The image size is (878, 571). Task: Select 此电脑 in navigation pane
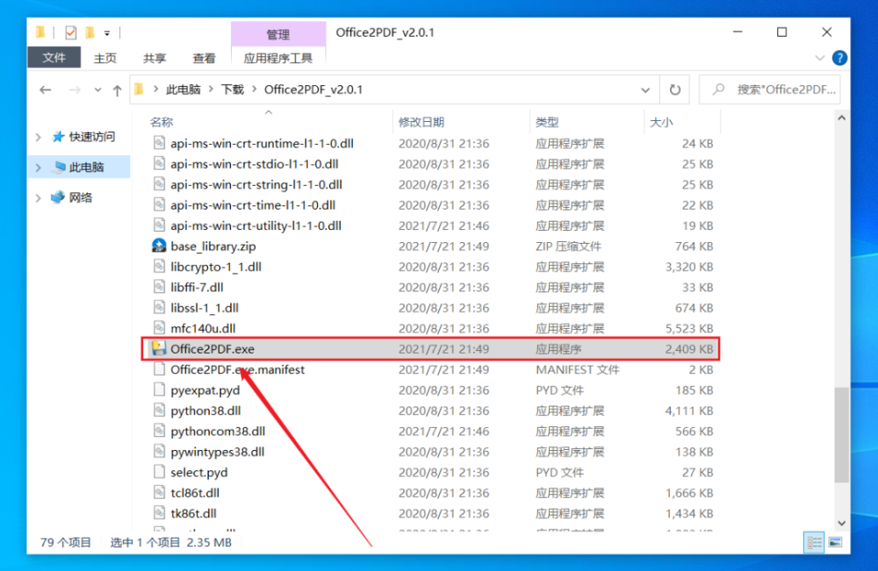(x=86, y=168)
